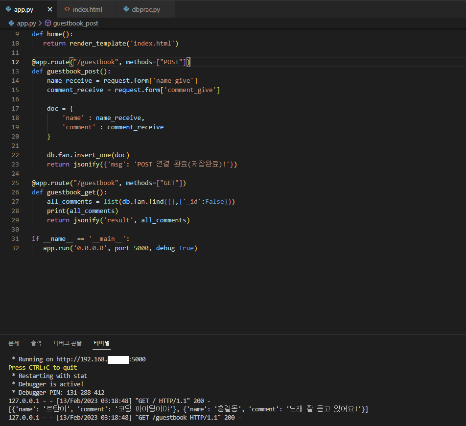The image size is (466, 426).
Task: Click the 'Running on http://192.168' terminal line
Action: (x=79, y=359)
